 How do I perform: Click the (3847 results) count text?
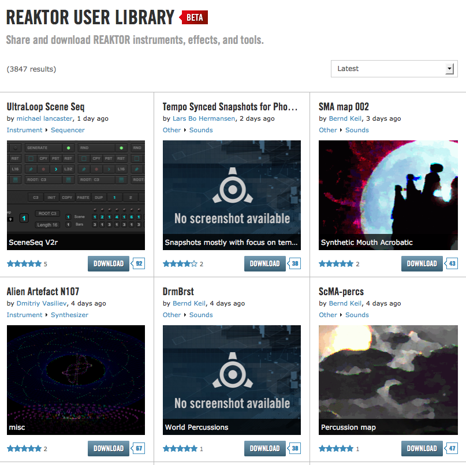click(x=31, y=69)
